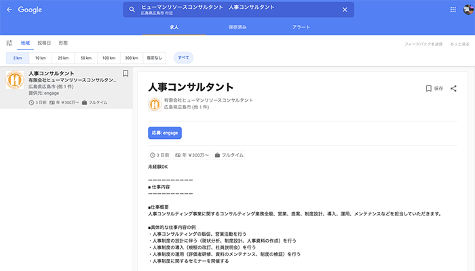Apply via 応募: engage button

click(165, 133)
